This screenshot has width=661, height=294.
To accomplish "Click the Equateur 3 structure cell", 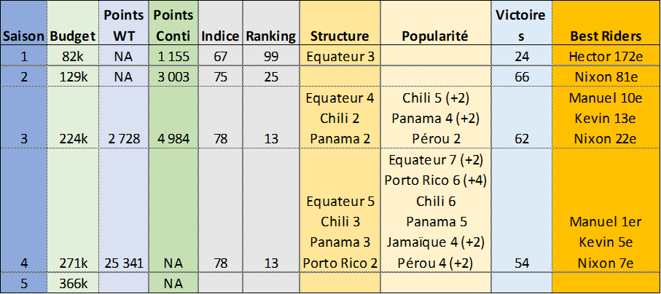I will (x=340, y=55).
